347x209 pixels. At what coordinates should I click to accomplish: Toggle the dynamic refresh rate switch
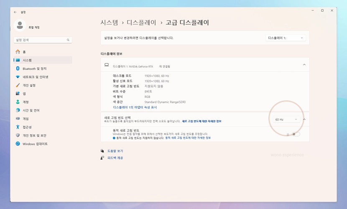click(296, 134)
